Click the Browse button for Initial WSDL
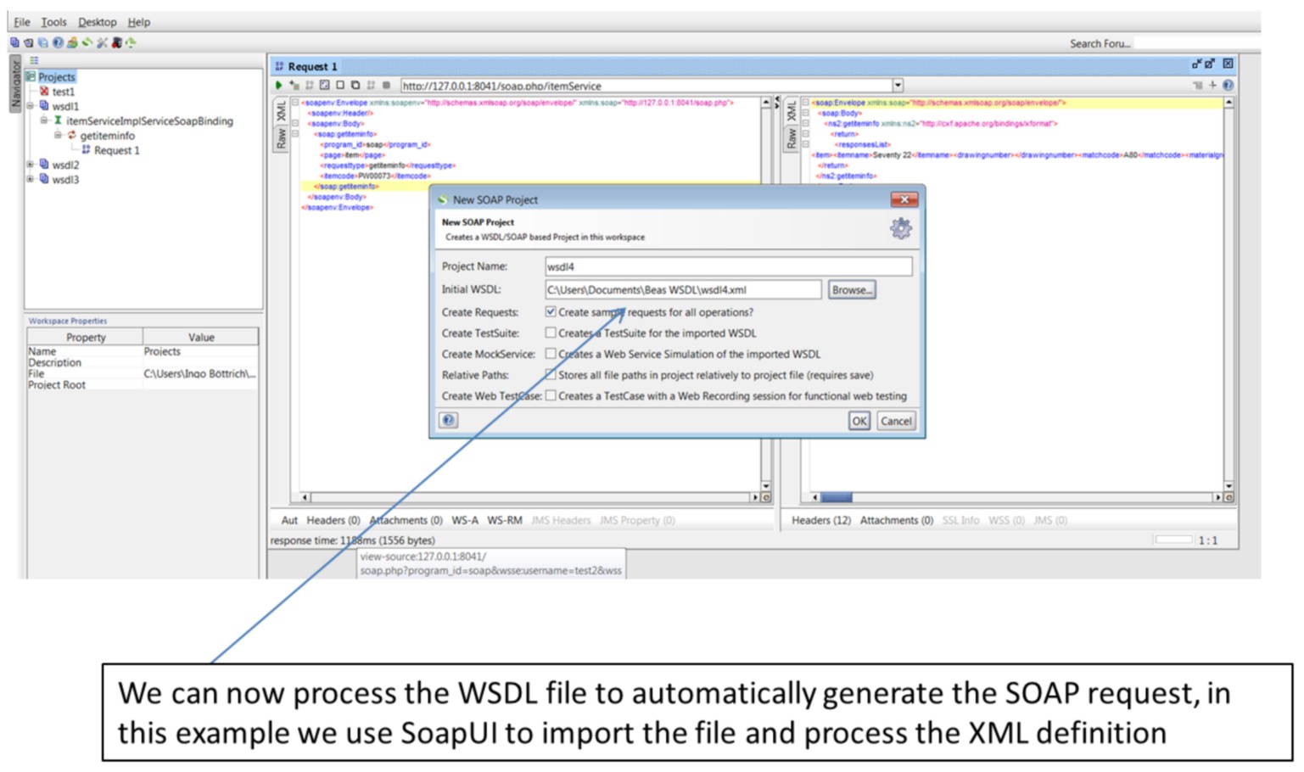This screenshot has height=772, width=1304. (x=851, y=290)
